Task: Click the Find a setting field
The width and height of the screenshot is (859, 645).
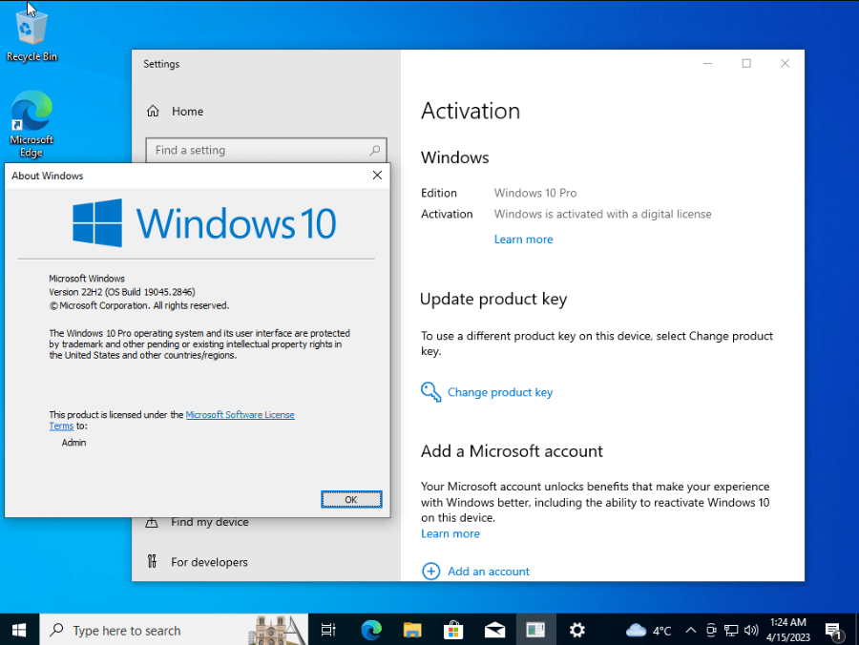Action: [266, 150]
